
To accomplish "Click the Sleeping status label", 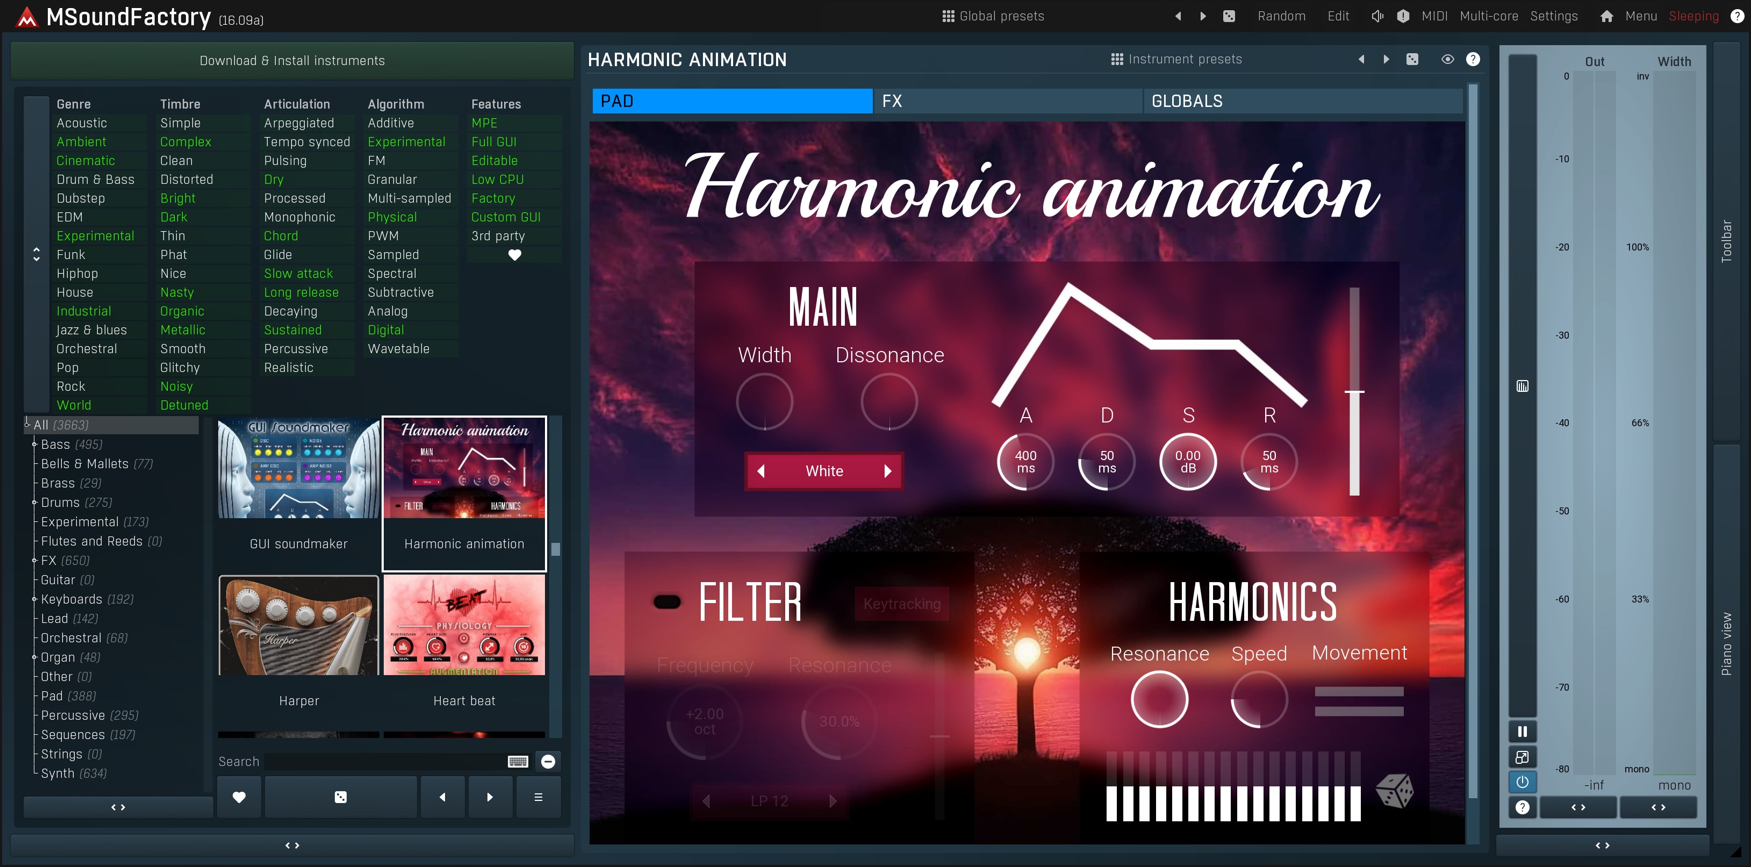I will 1693,16.
